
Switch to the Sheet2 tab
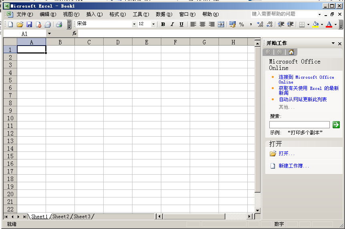coord(61,217)
